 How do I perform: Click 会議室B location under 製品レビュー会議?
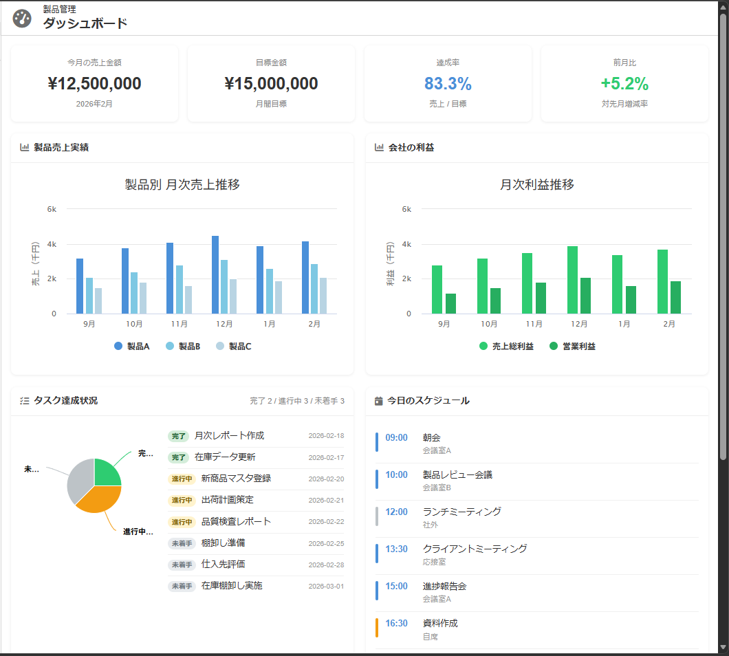(x=437, y=488)
